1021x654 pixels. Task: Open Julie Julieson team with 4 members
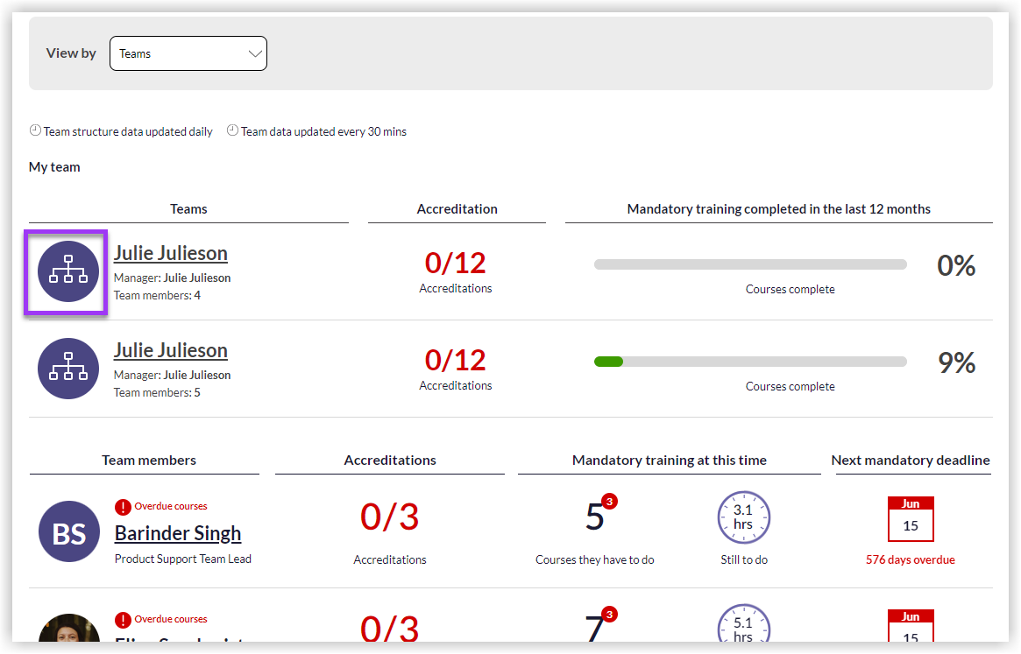coord(171,254)
